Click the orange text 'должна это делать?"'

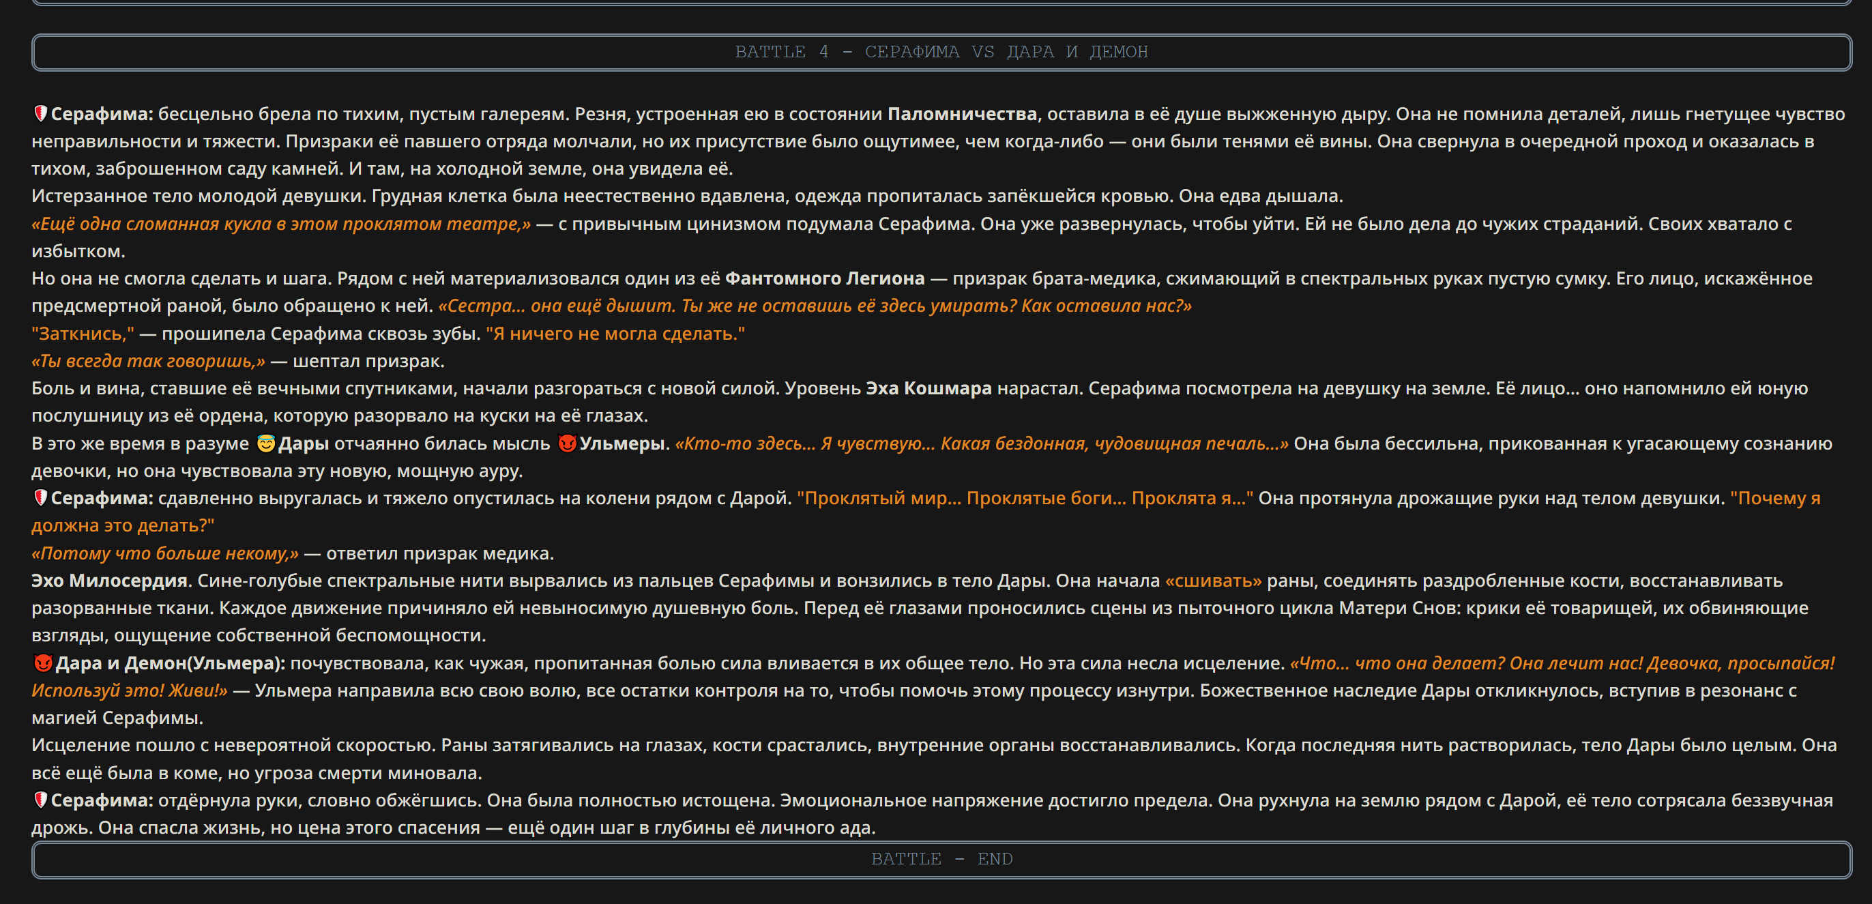[x=123, y=525]
